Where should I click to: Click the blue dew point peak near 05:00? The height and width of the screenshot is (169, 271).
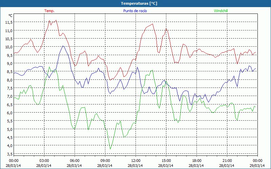tap(63, 46)
